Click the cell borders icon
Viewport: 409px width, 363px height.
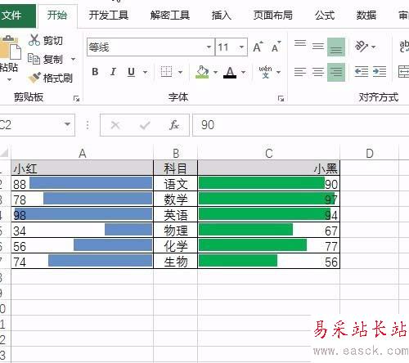point(166,72)
